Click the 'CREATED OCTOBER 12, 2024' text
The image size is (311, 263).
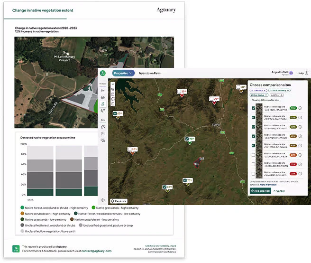pyautogui.click(x=160, y=246)
